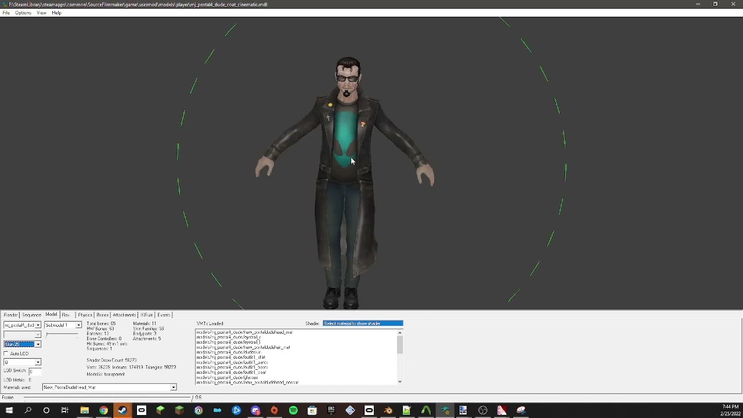Select the new_postaldudehair_mat VMT entry

click(x=243, y=347)
